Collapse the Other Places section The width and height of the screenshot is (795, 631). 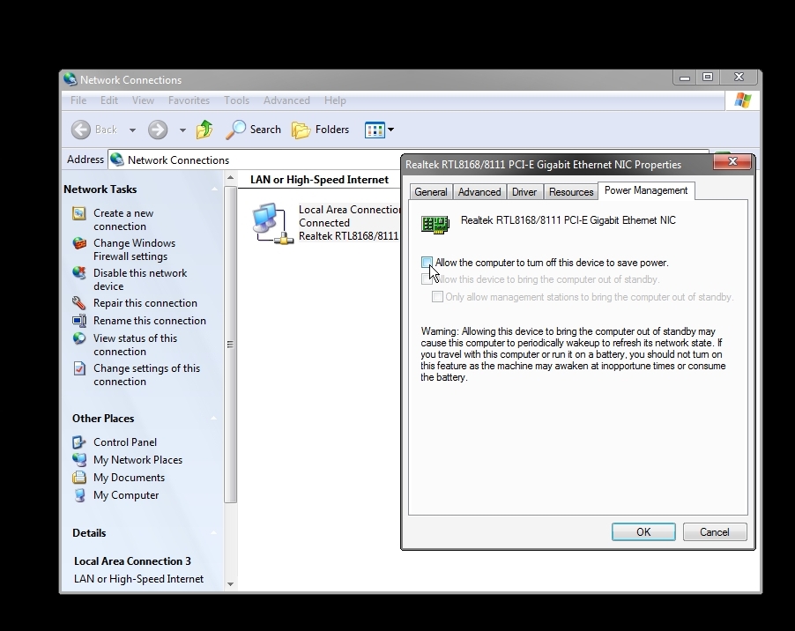[214, 419]
